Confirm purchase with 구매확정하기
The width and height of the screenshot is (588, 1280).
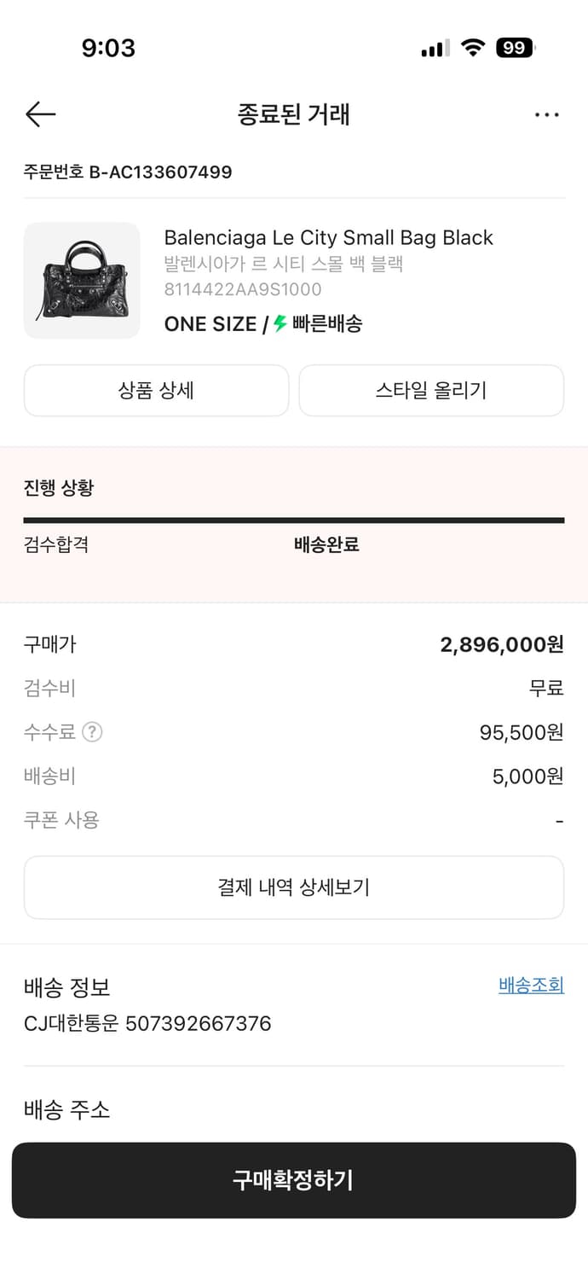tap(294, 1180)
